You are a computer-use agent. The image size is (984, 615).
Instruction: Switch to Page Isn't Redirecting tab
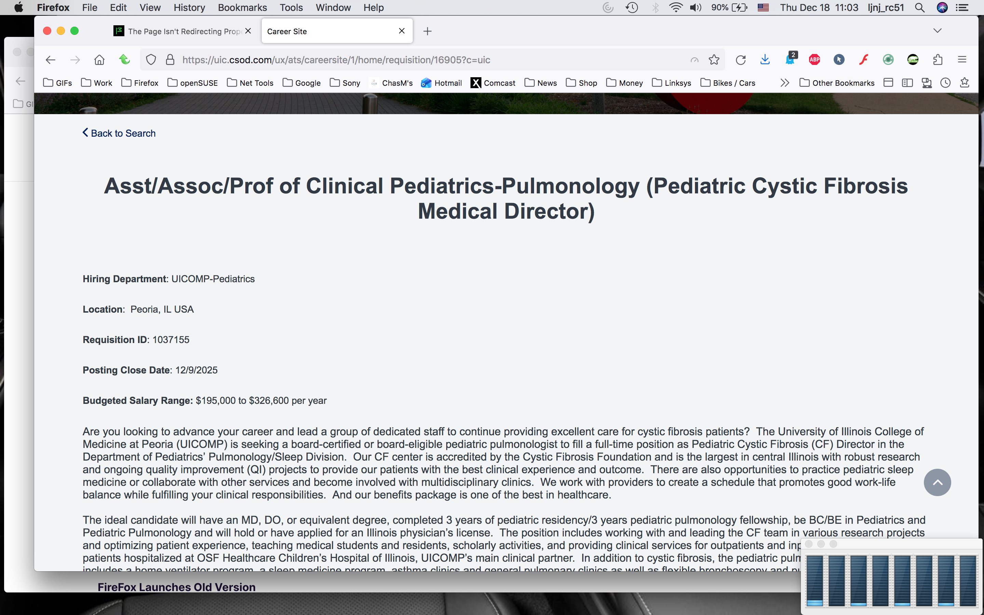[x=179, y=31]
